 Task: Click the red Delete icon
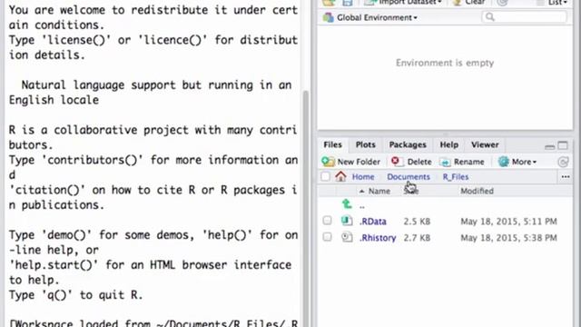396,162
